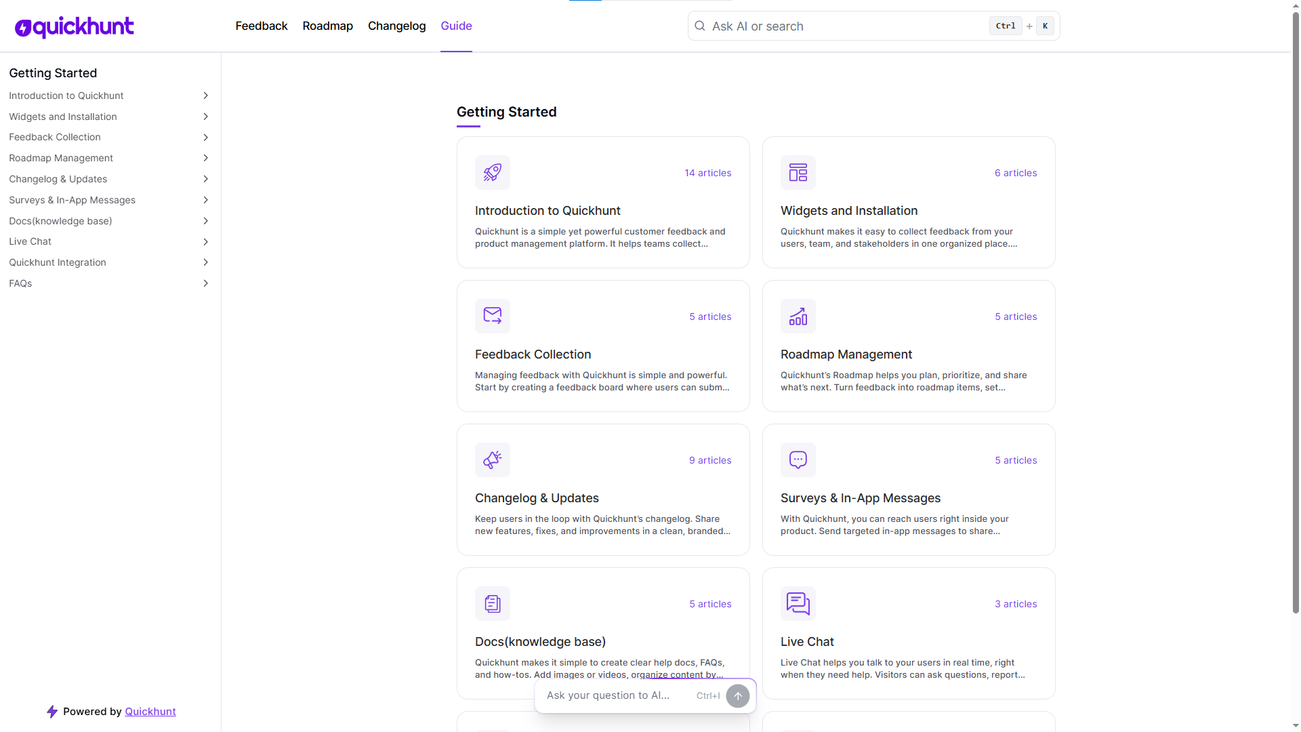Click the page vertical scrollbar
The image size is (1301, 732).
[1296, 312]
